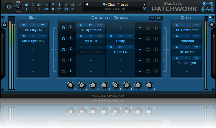This screenshot has height=128, width=216.
Task: Open the My Other VSTi plugin name menu
Action: click(x=91, y=52)
